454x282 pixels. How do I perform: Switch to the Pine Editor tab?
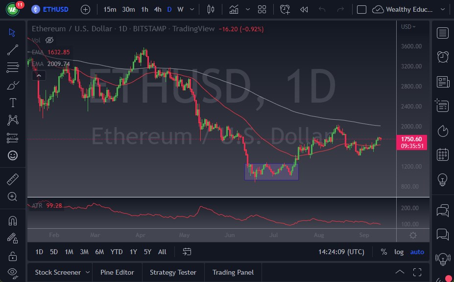pos(117,272)
